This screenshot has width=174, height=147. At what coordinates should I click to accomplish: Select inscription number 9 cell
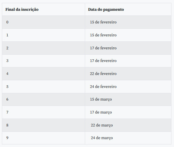click(x=44, y=138)
